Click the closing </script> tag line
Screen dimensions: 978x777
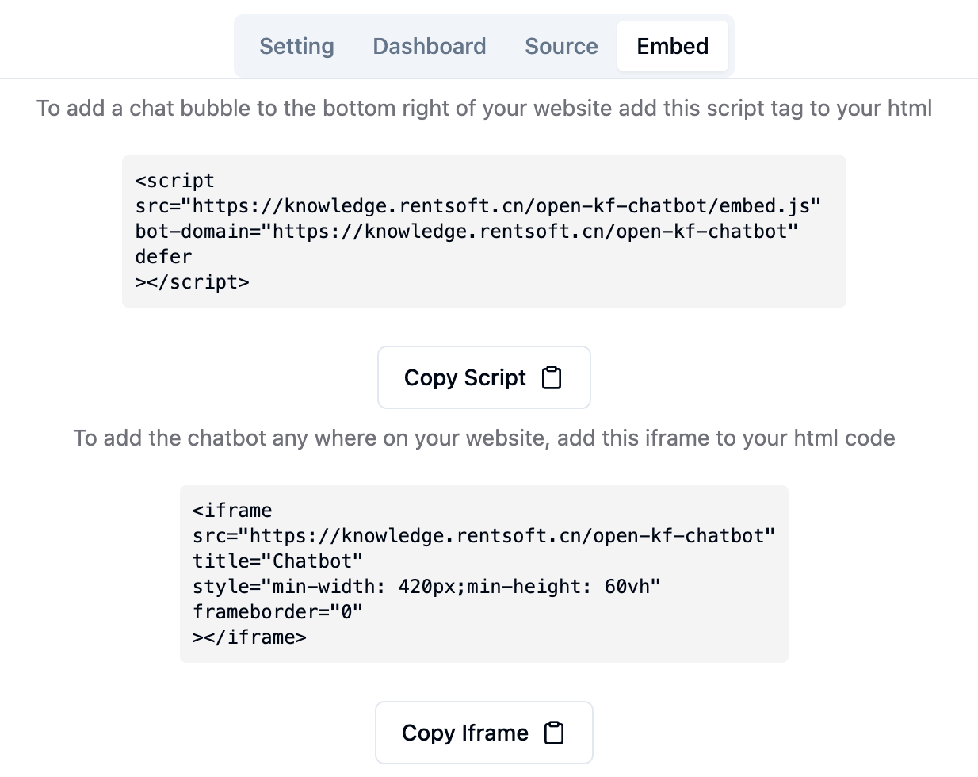[193, 282]
